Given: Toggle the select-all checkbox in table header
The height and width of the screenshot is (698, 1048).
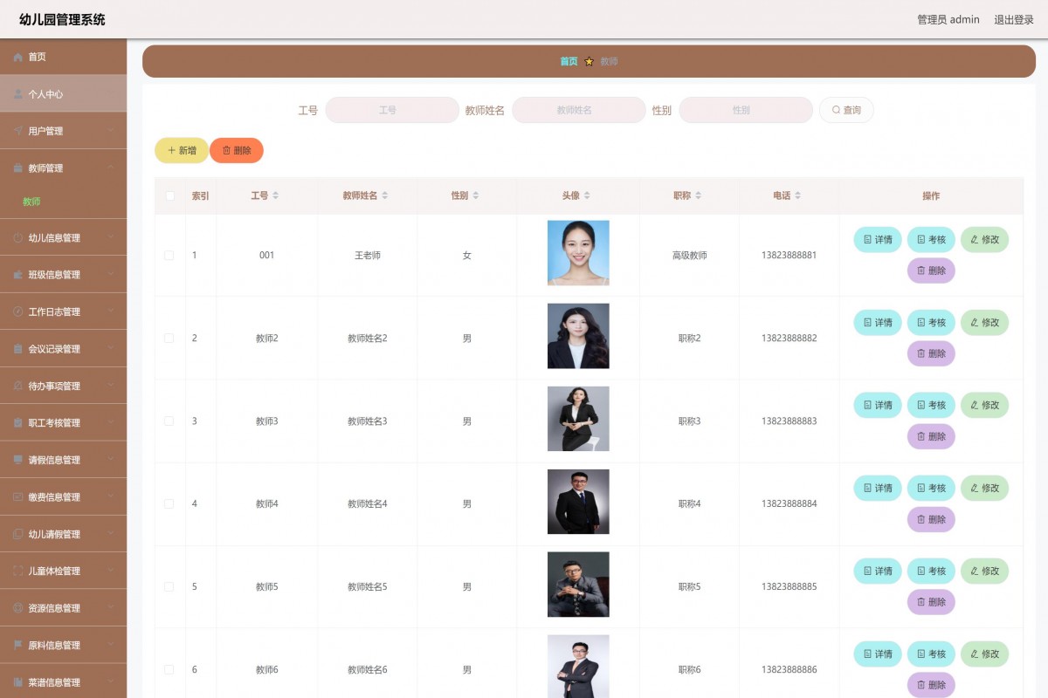Looking at the screenshot, I should 169,196.
